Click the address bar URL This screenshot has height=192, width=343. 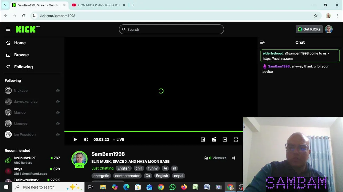(57, 16)
